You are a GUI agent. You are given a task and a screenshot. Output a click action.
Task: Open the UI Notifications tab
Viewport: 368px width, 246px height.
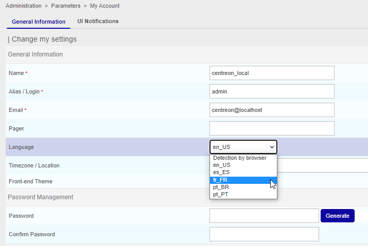click(x=98, y=22)
